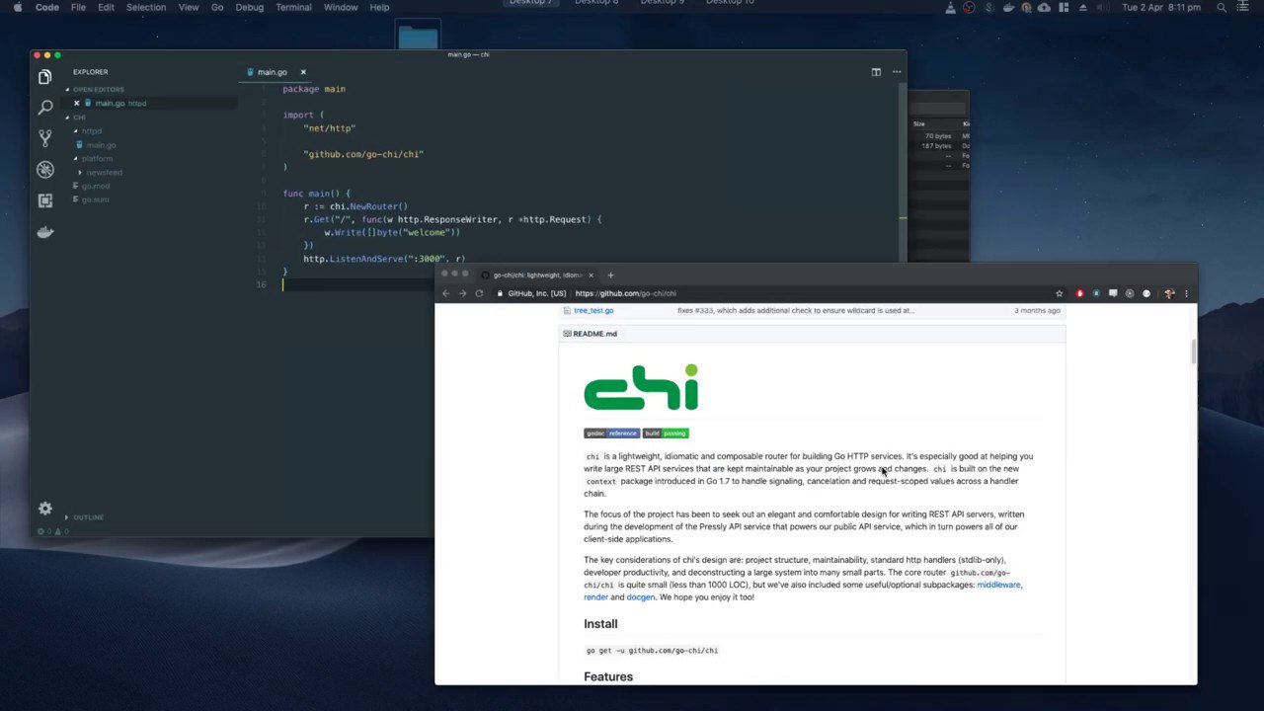The image size is (1264, 711).
Task: Open the Chrome three-dot menu
Action: tap(1186, 293)
